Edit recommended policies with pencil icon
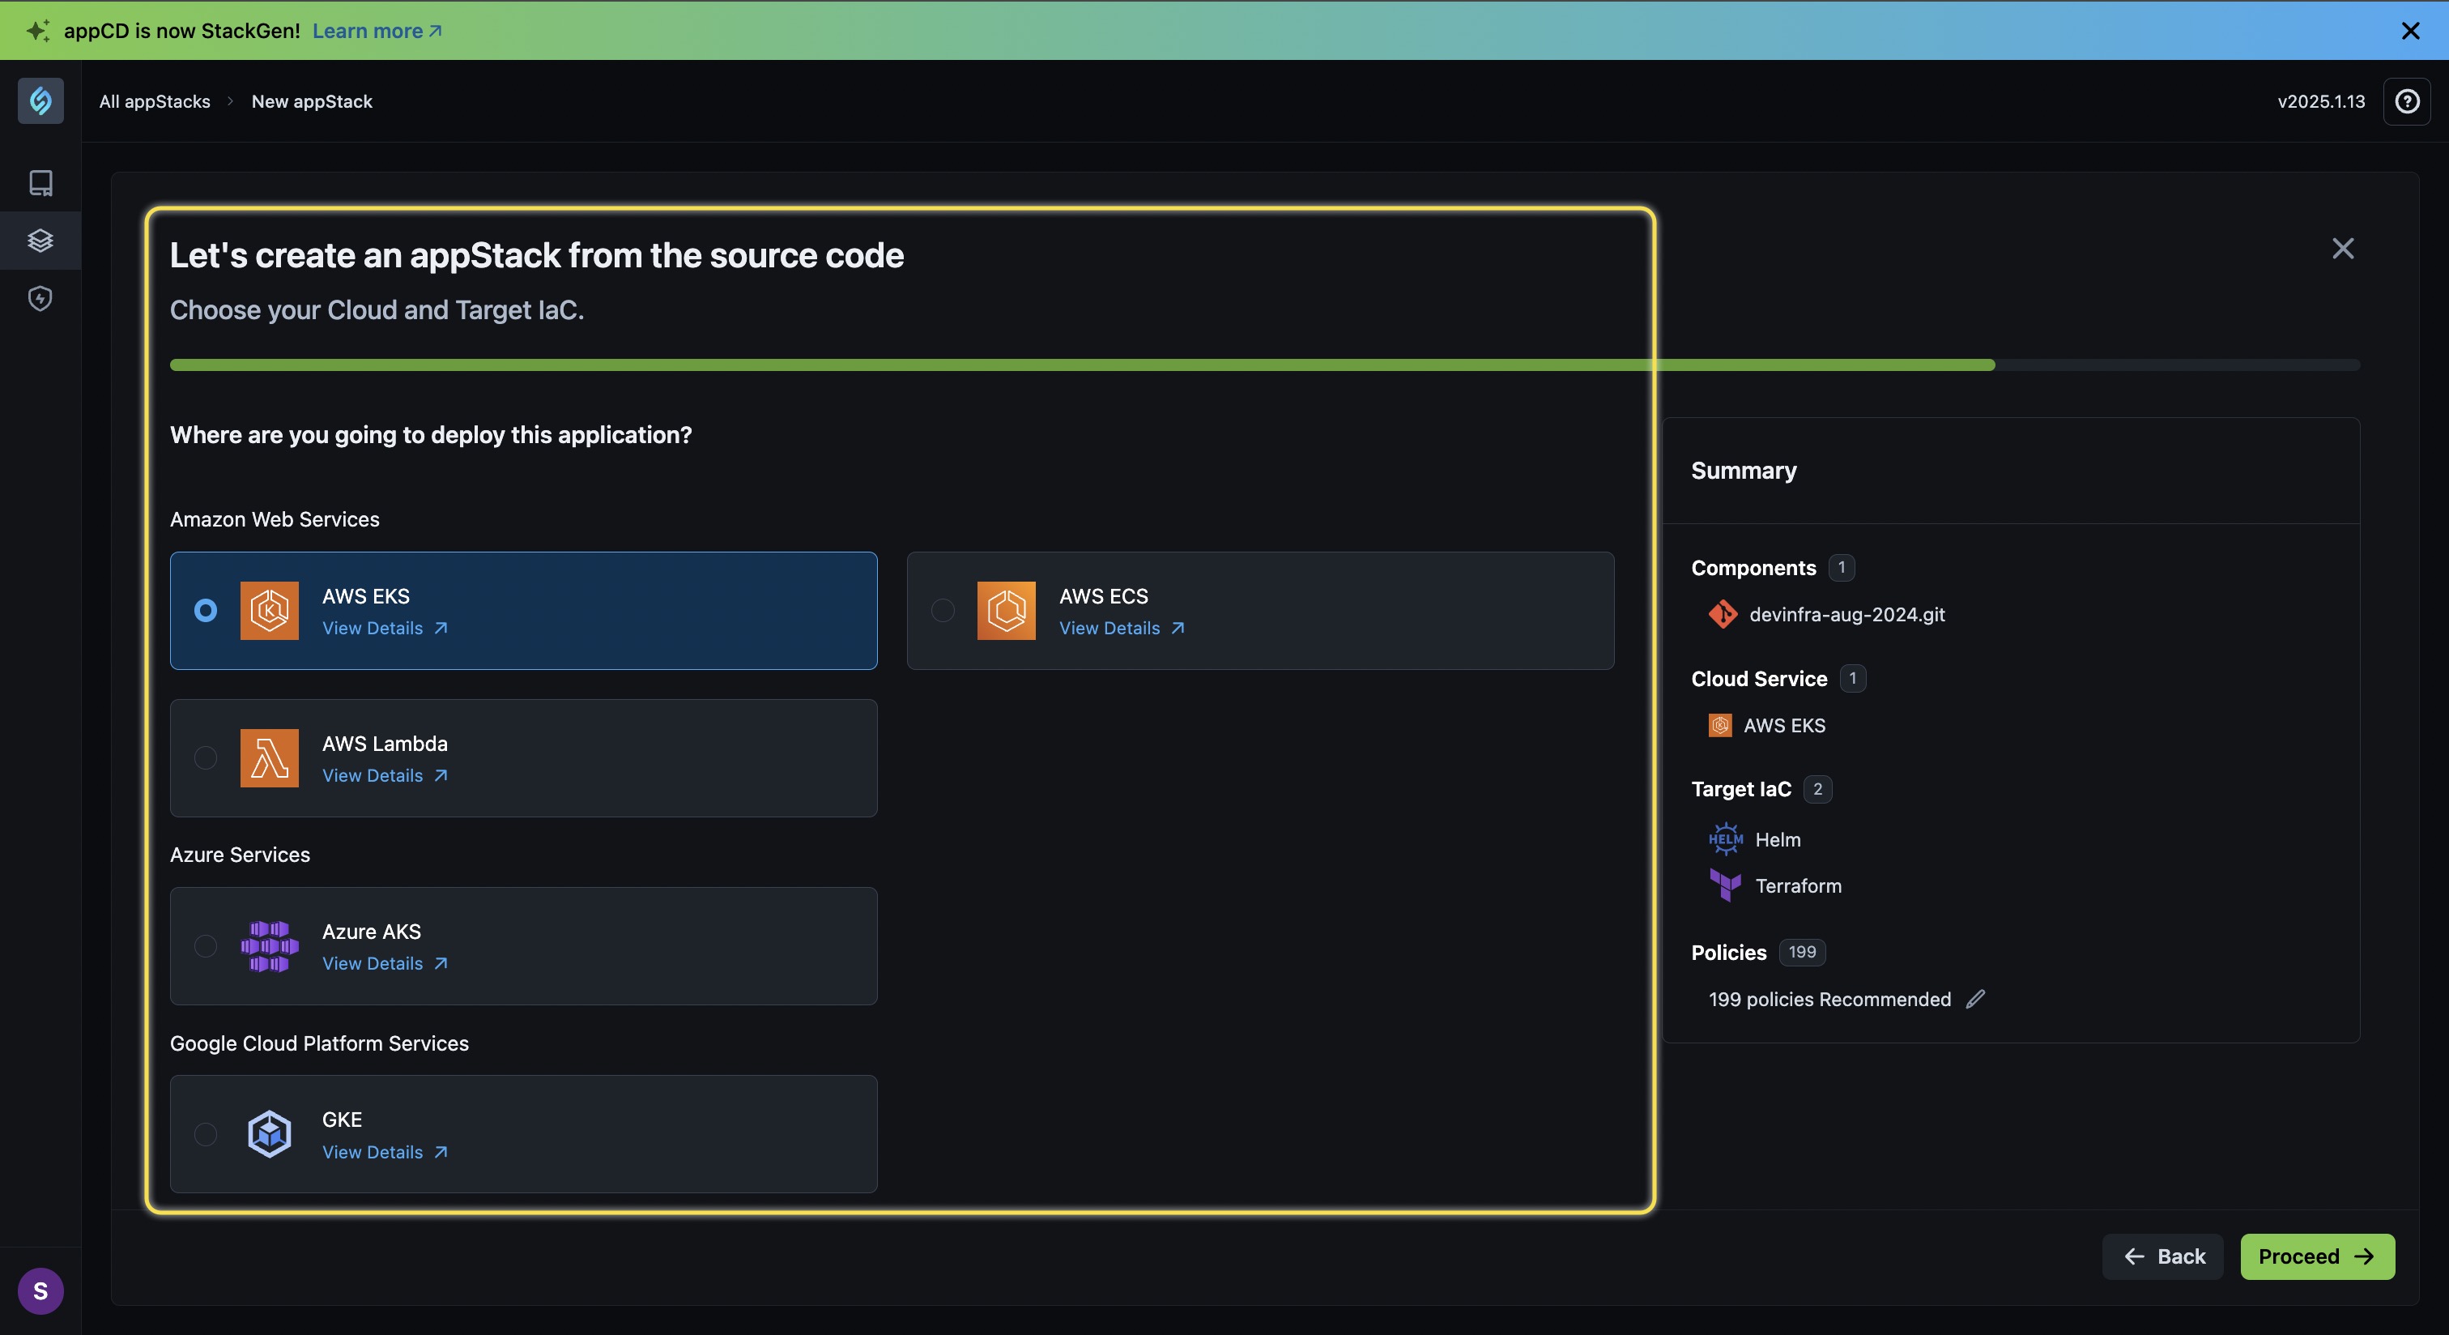The image size is (2449, 1335). coord(1975,998)
